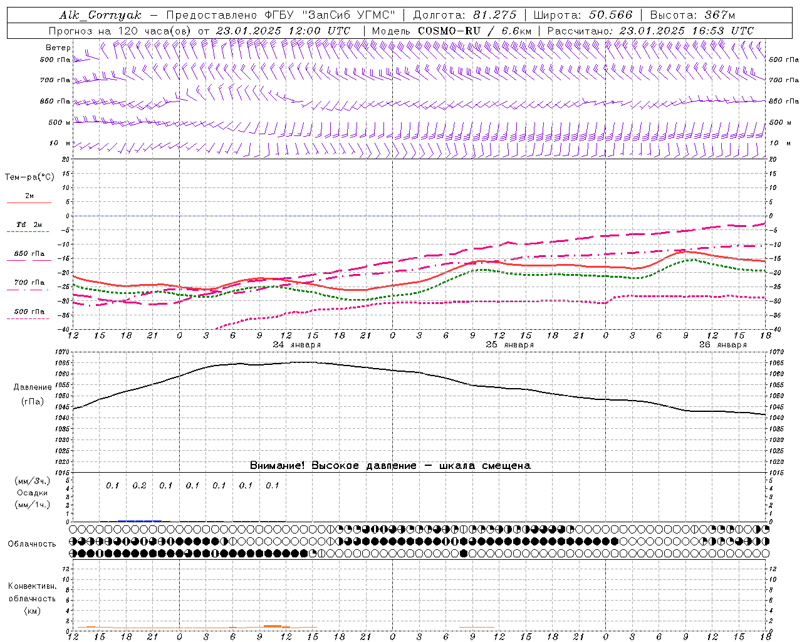Click the 25 января date label
This screenshot has width=802, height=642.
(510, 345)
